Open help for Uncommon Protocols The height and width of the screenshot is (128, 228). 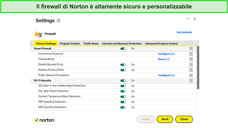(191, 54)
